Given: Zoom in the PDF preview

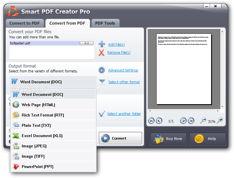Looking at the screenshot, I should [220, 120].
